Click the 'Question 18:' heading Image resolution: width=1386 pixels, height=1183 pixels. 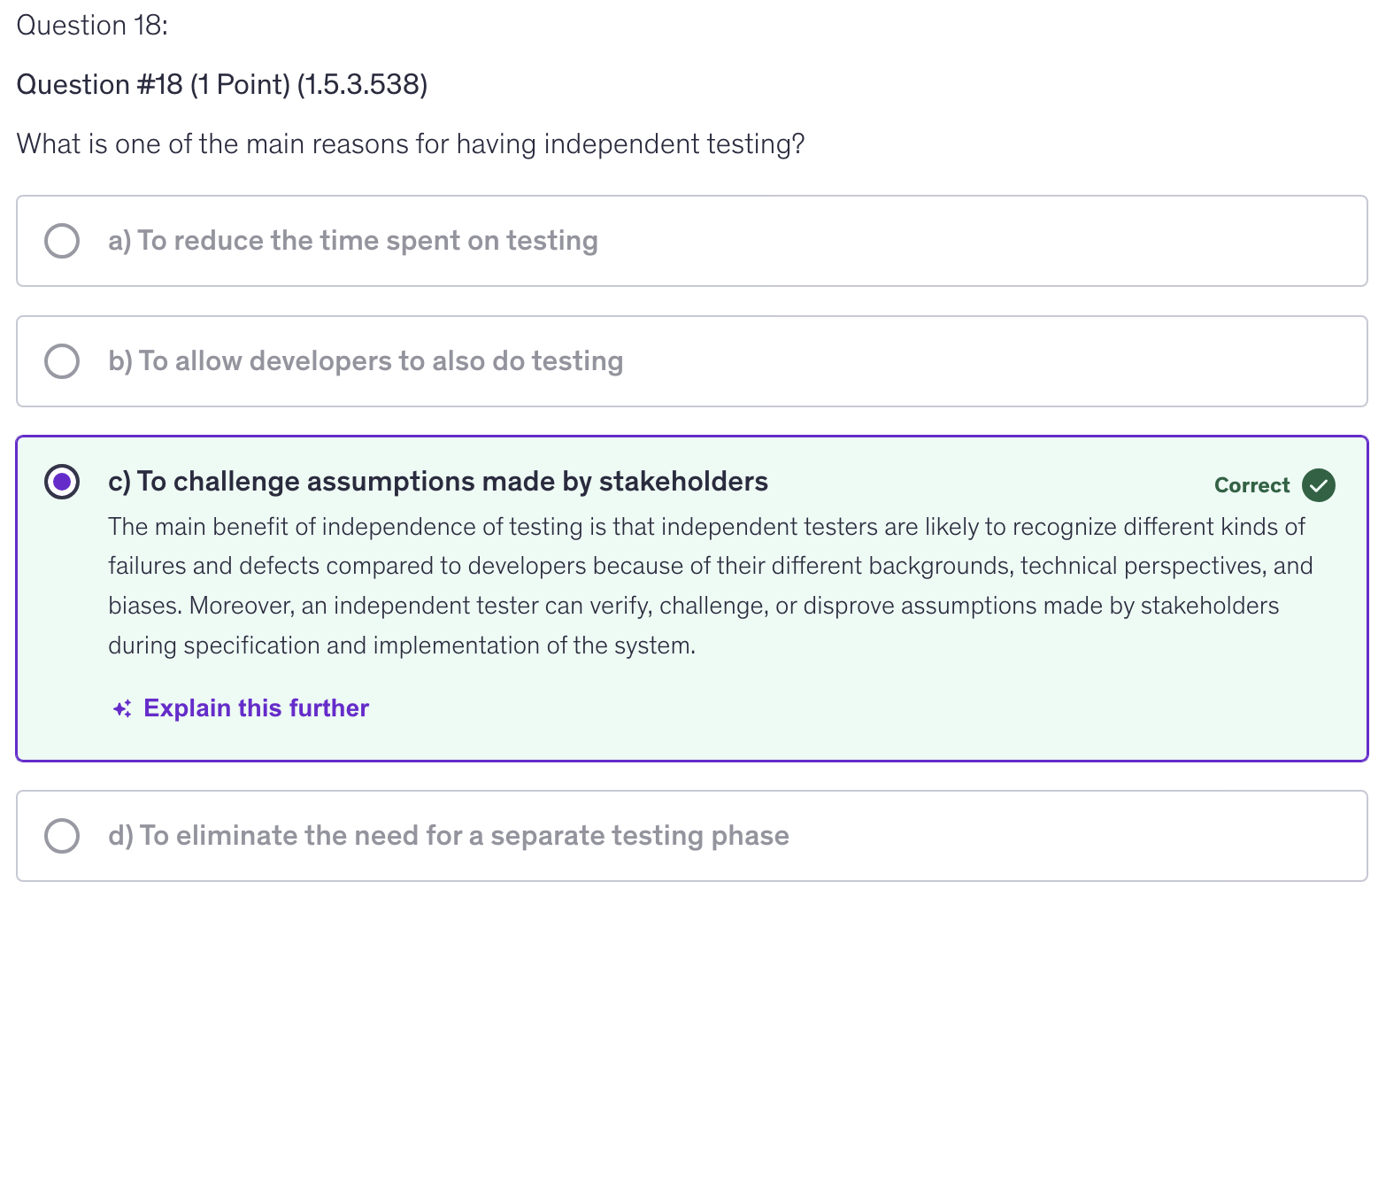pyautogui.click(x=92, y=26)
